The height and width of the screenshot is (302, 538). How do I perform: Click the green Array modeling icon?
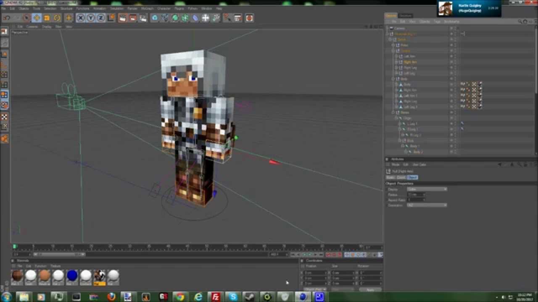coord(185,18)
